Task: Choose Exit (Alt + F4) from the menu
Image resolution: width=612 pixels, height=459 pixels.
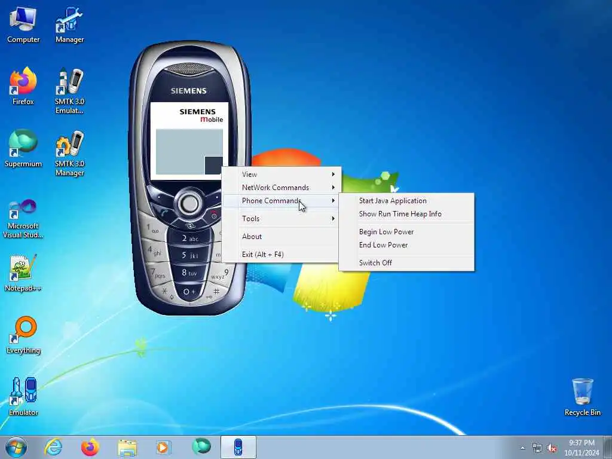Action: (x=281, y=255)
